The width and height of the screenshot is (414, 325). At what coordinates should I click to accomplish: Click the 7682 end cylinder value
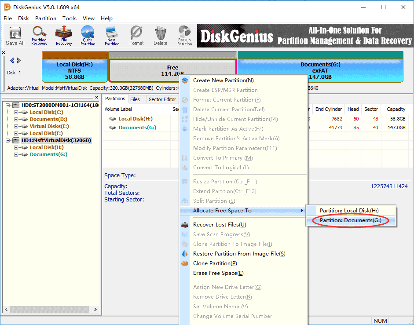click(337, 119)
